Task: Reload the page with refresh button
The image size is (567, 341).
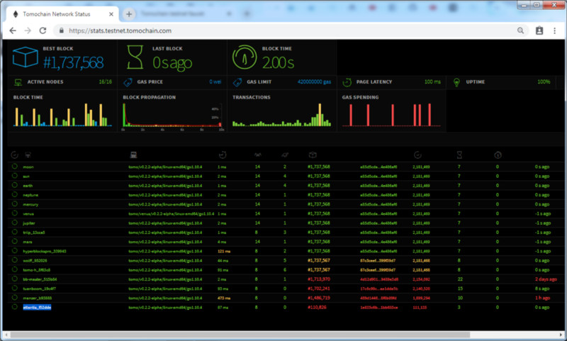Action: (43, 31)
